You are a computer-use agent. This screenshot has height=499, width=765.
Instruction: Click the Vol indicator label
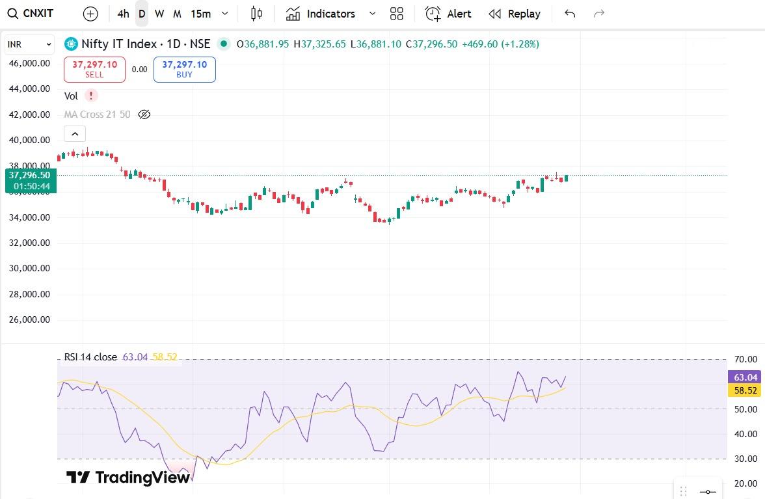72,96
